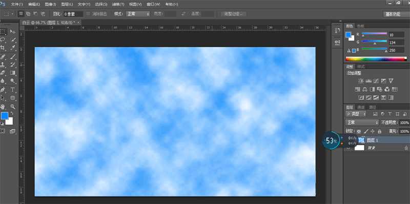Screen dimensions: 410x204
Task: Select the Healing Brush tool
Action: click(3, 56)
